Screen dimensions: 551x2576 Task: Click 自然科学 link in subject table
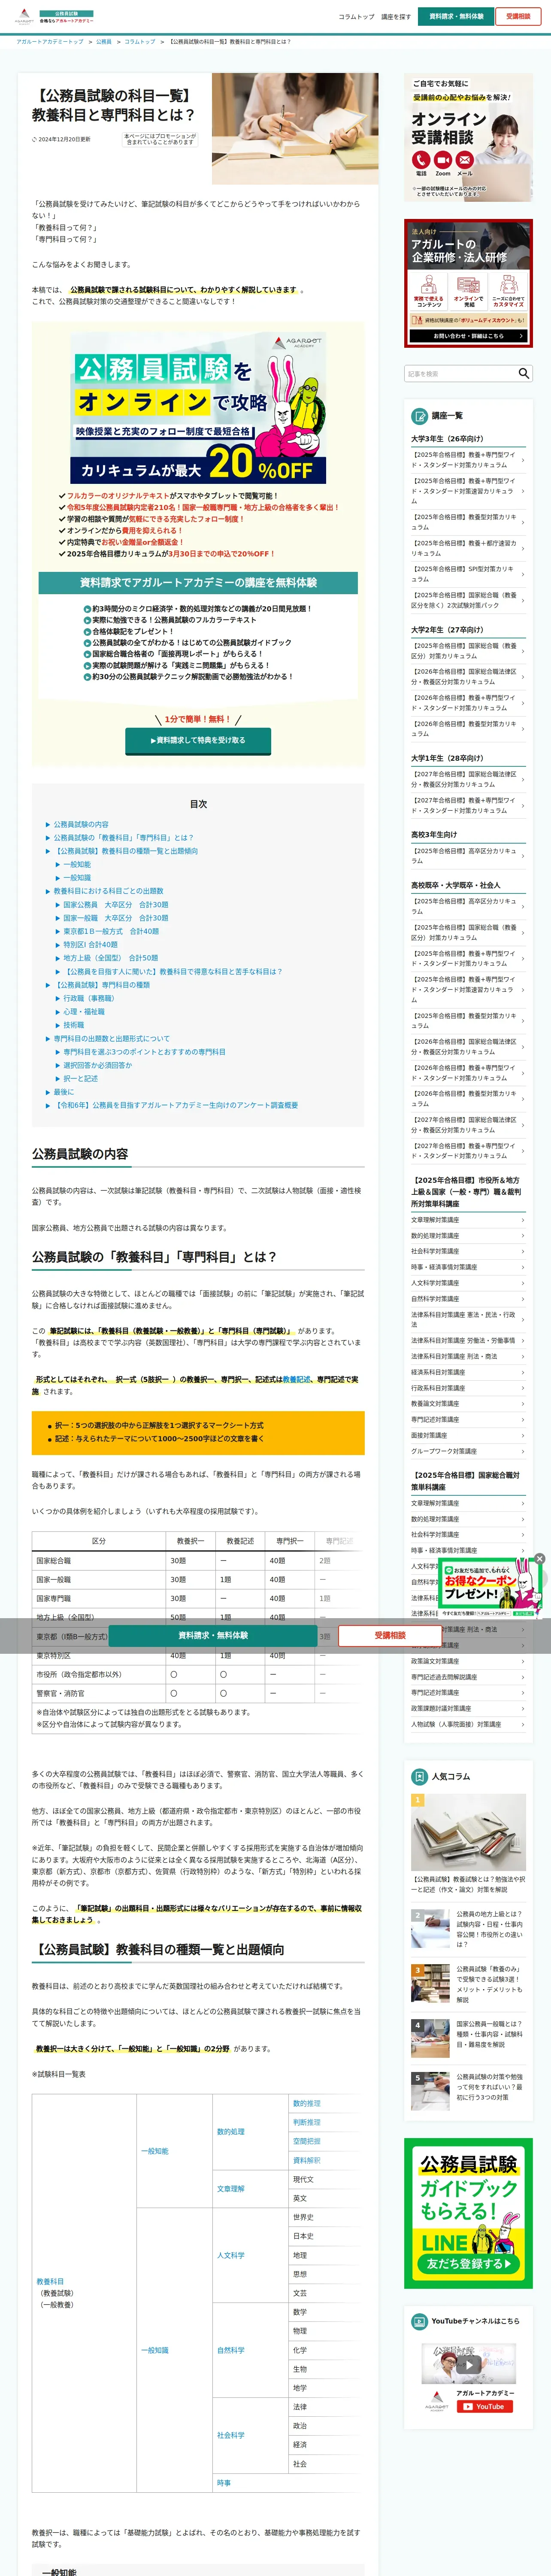point(231,2350)
